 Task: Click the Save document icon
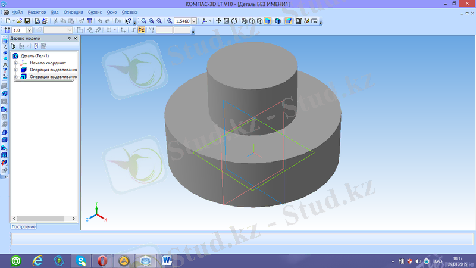(x=27, y=21)
